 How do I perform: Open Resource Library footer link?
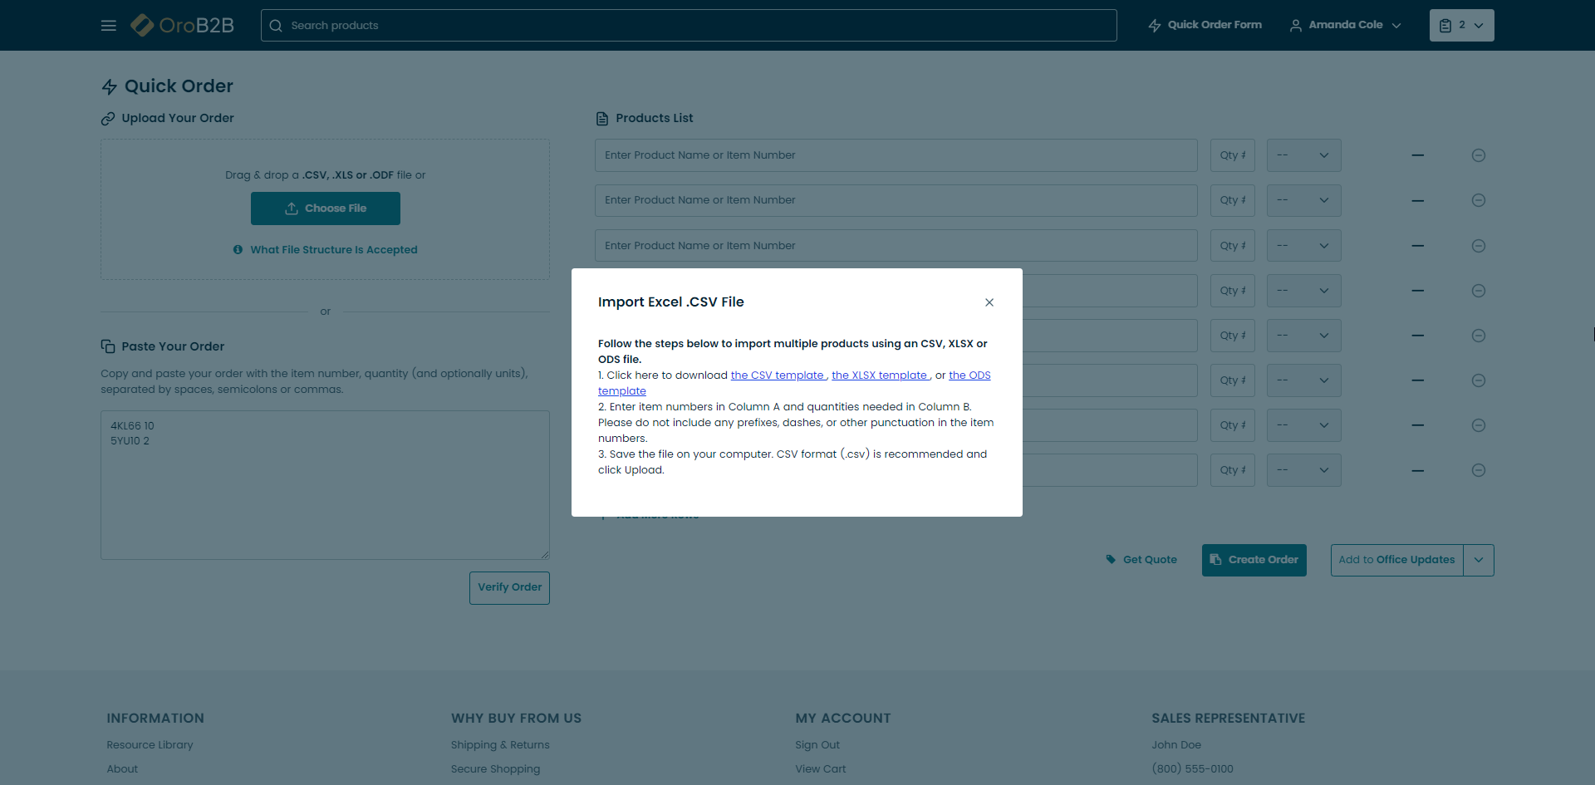pos(150,745)
